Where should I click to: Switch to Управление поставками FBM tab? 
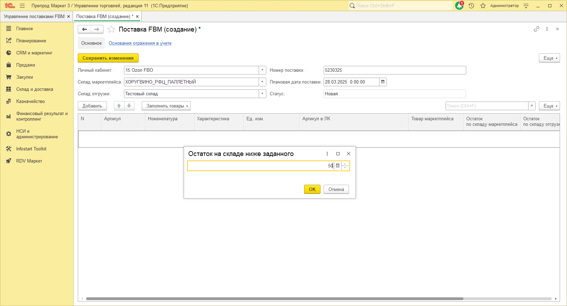click(x=34, y=17)
